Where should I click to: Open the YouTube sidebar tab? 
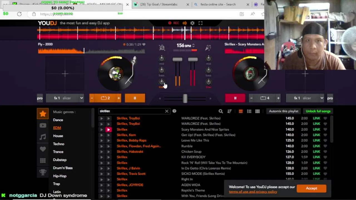coord(43,125)
